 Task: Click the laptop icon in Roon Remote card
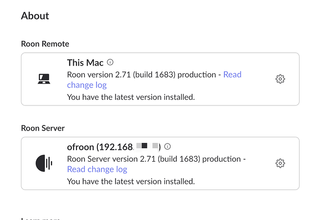(x=44, y=79)
